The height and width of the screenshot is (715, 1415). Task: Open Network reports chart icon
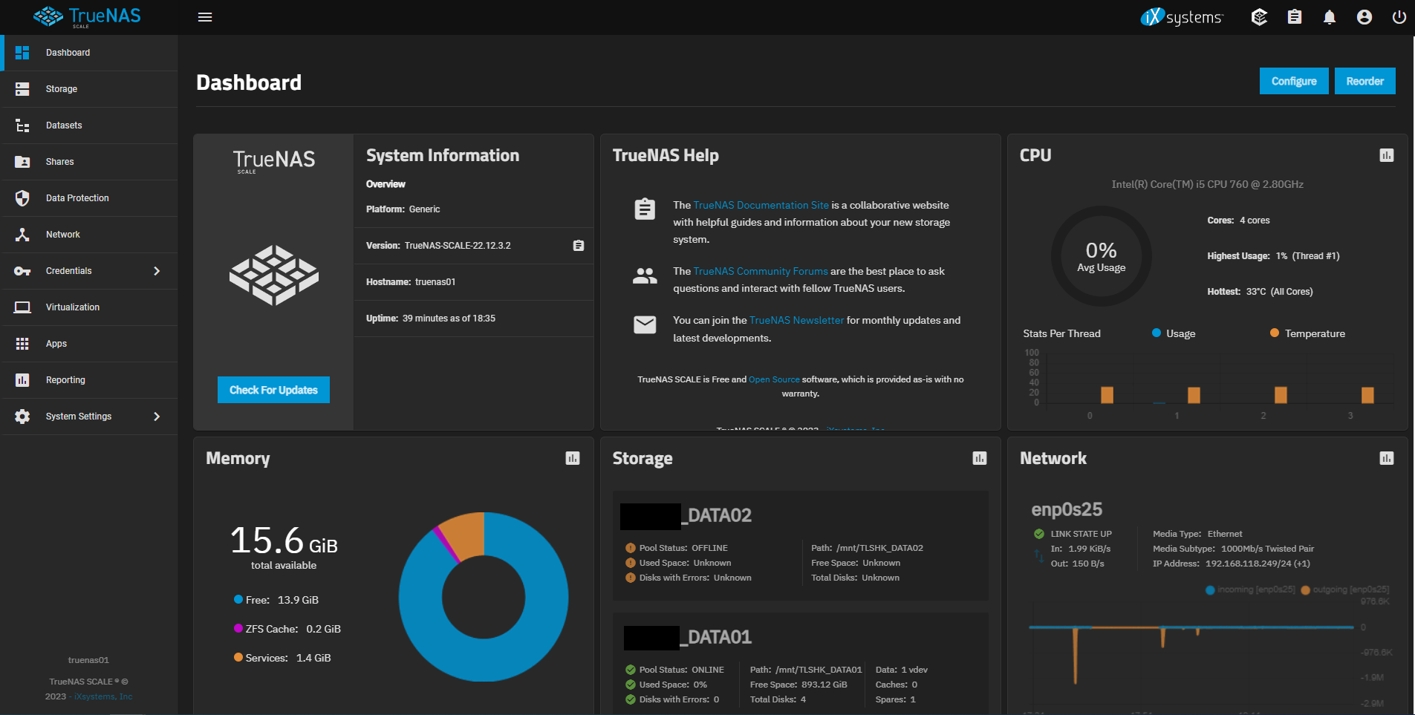click(x=1387, y=458)
